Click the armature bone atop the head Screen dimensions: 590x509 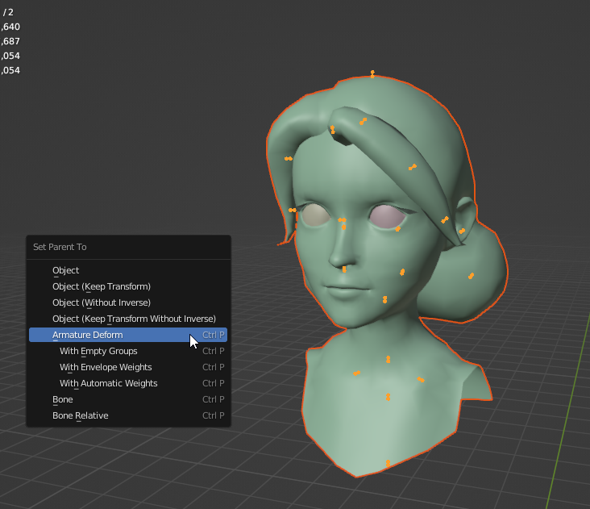coord(372,73)
